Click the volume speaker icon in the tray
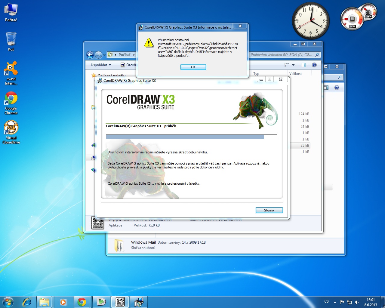Viewport: 385px width, 308px height. tap(357, 302)
